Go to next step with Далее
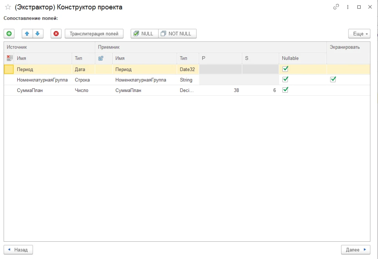The image size is (378, 259). [355, 250]
